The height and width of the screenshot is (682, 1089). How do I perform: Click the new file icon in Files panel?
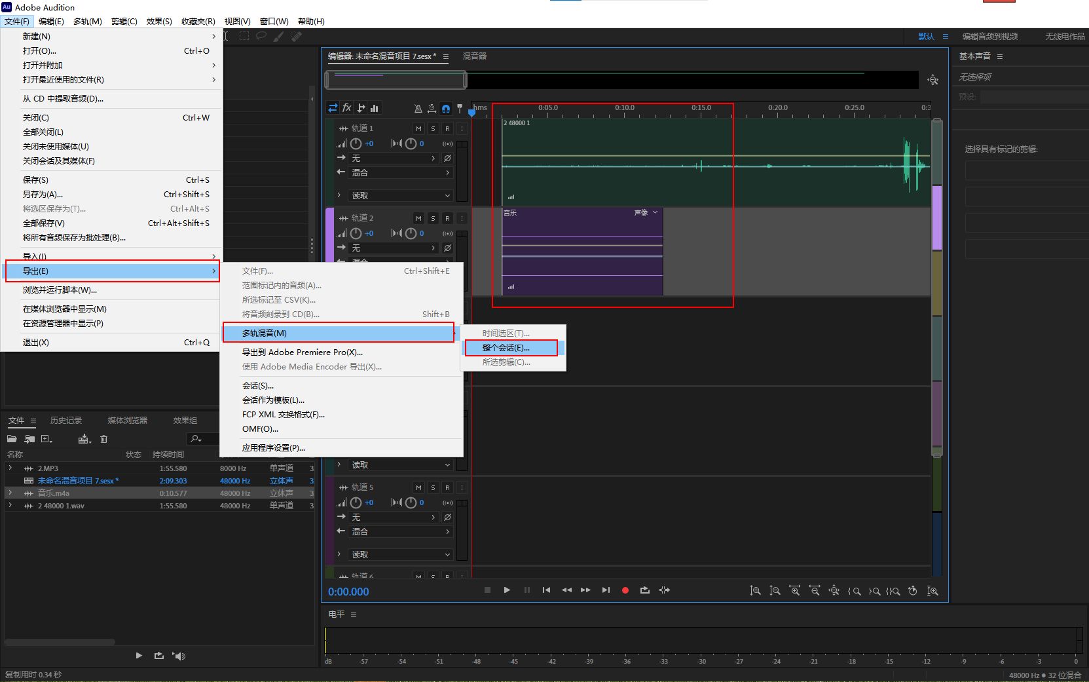pyautogui.click(x=46, y=439)
